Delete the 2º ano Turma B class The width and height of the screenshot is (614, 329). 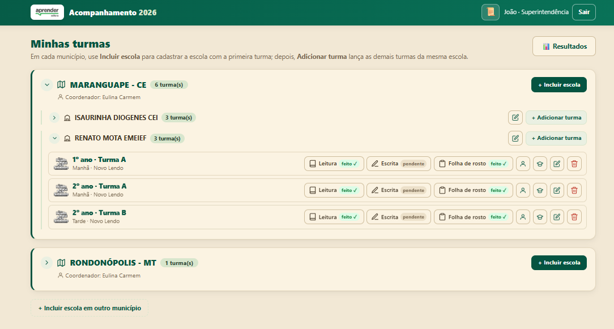(x=574, y=217)
